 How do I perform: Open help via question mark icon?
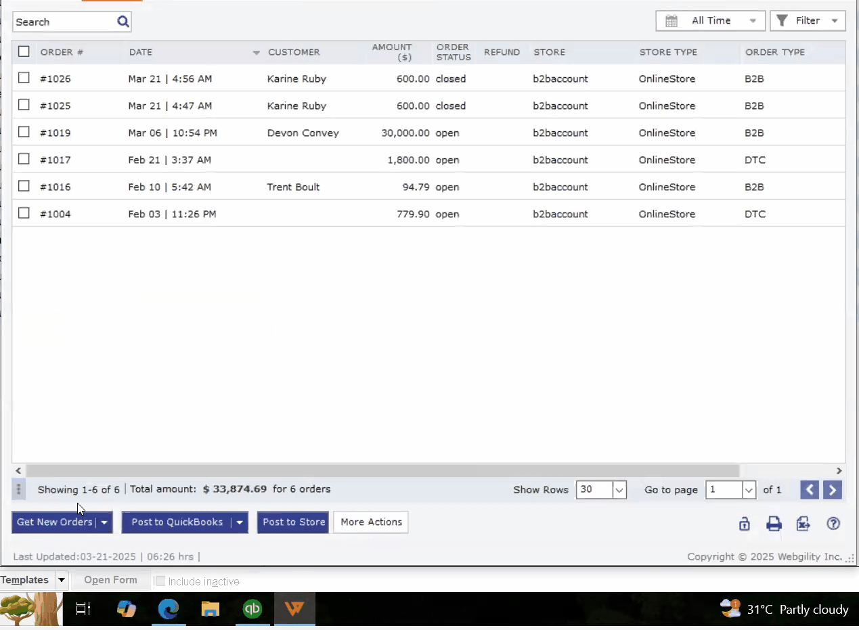click(833, 523)
